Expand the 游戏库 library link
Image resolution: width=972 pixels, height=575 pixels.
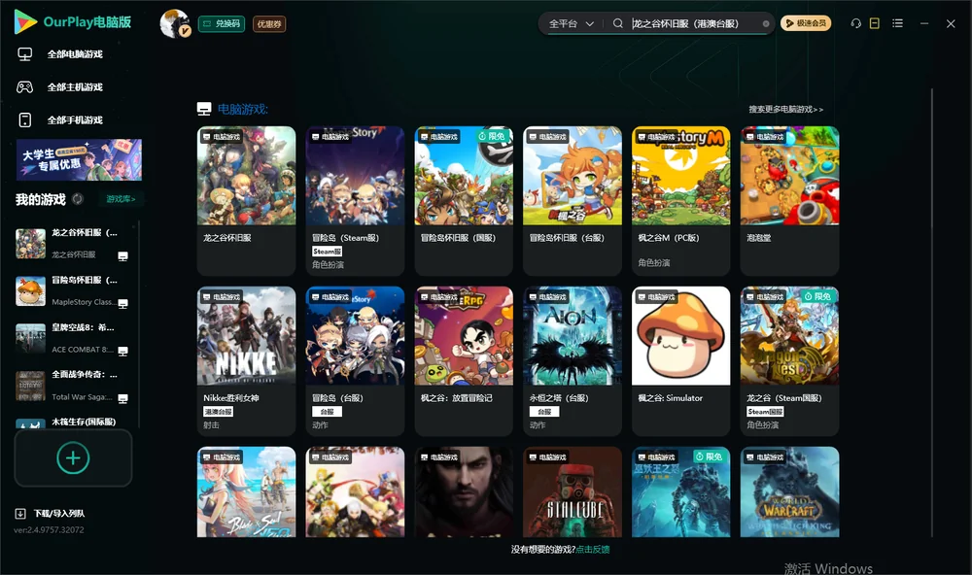tap(121, 199)
